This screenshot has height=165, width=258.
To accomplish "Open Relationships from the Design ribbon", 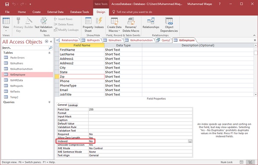I will [151, 23].
